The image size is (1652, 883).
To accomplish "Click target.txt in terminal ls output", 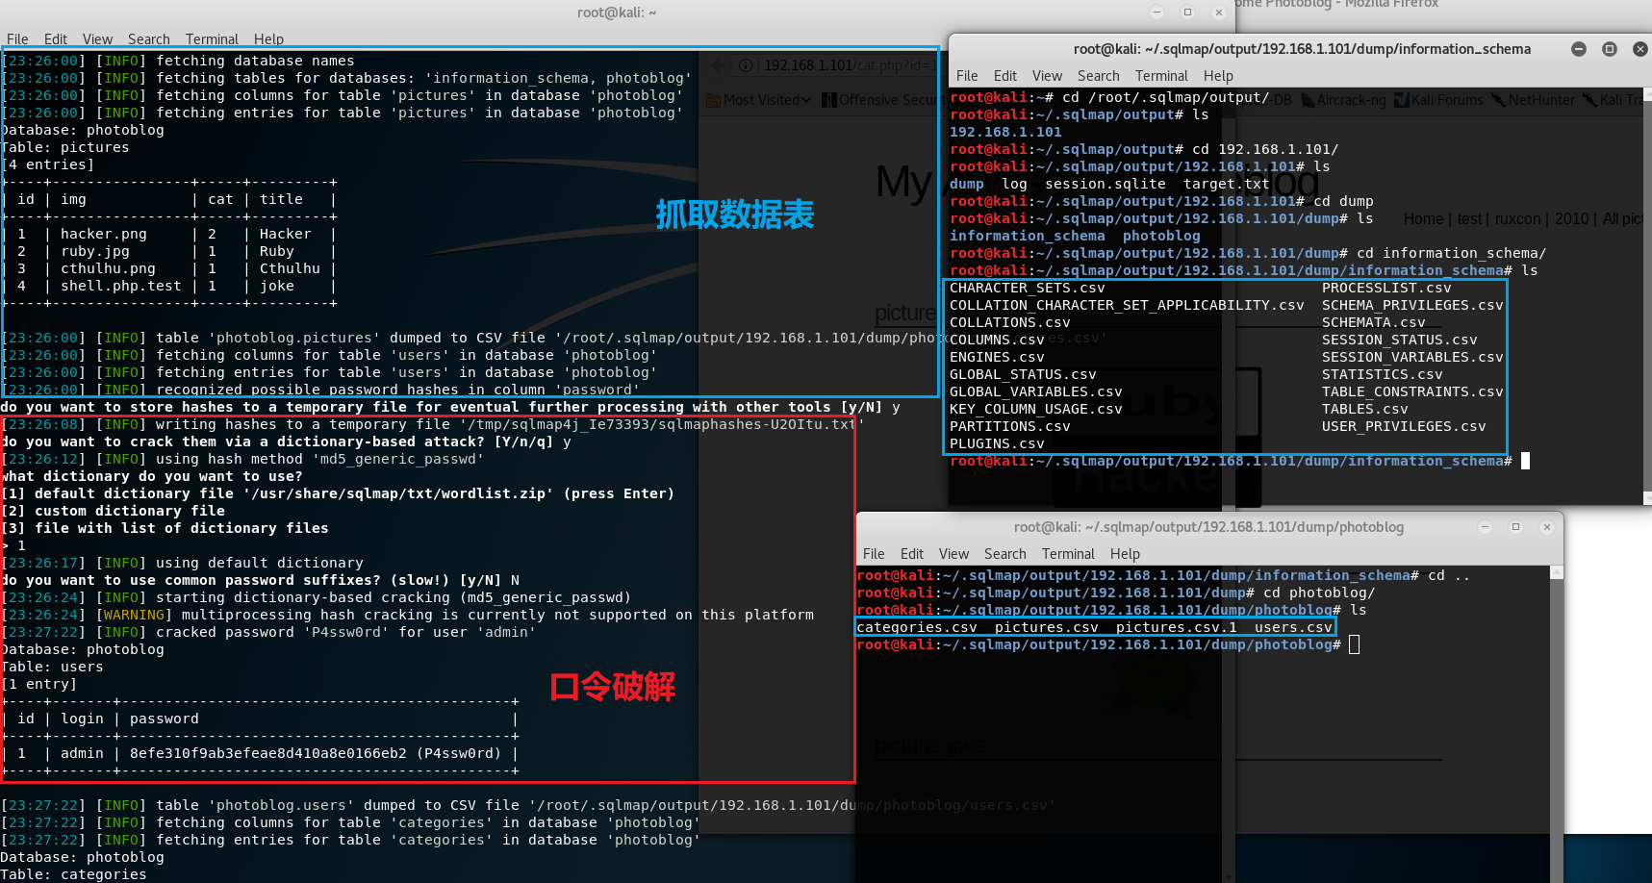I will tap(1226, 184).
